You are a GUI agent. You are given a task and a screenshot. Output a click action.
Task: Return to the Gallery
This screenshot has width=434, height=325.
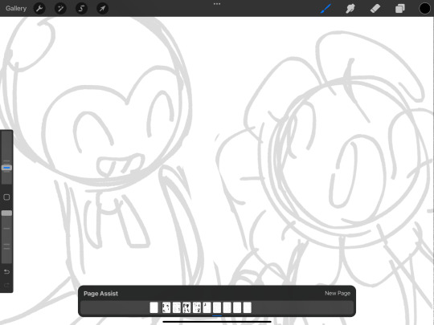coord(16,9)
